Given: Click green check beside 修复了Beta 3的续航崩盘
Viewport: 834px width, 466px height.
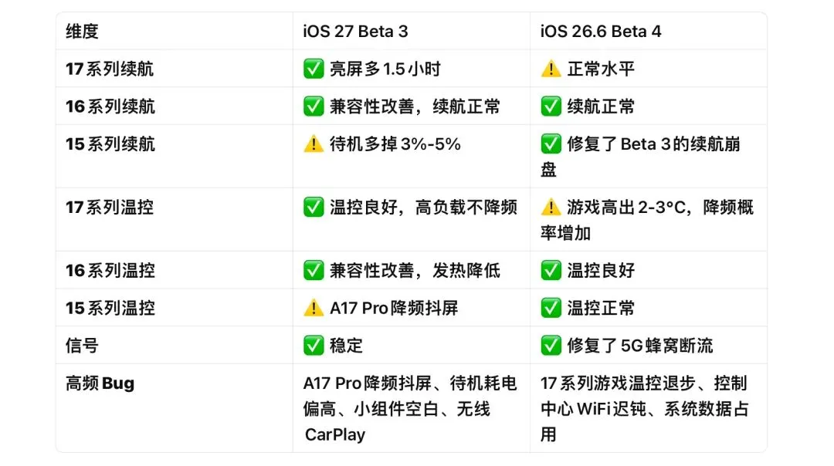Looking at the screenshot, I should (x=551, y=144).
